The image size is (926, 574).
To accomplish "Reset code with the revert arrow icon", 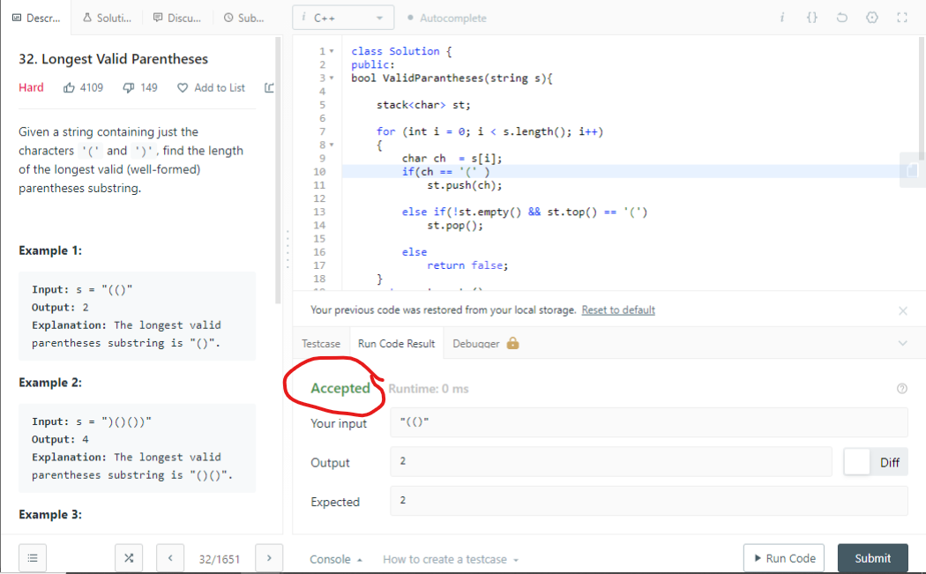I will pyautogui.click(x=841, y=18).
